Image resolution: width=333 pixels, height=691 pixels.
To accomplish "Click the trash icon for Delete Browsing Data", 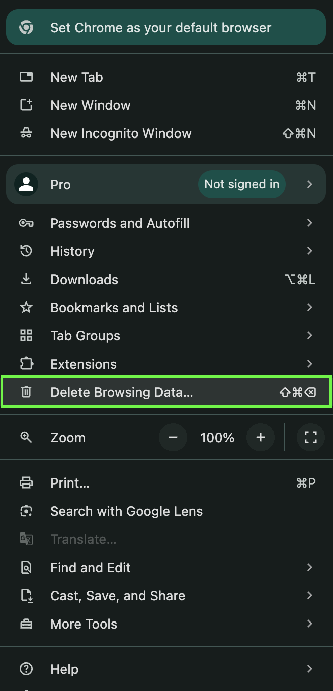I will coord(26,392).
